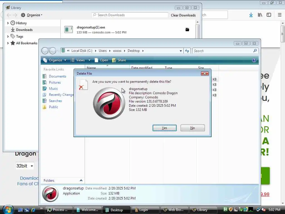Expand arrow after Users breadcrumb
The height and width of the screenshot is (214, 285).
coord(110,51)
